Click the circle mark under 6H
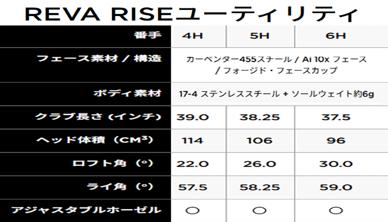The image size is (388, 222). point(336,210)
